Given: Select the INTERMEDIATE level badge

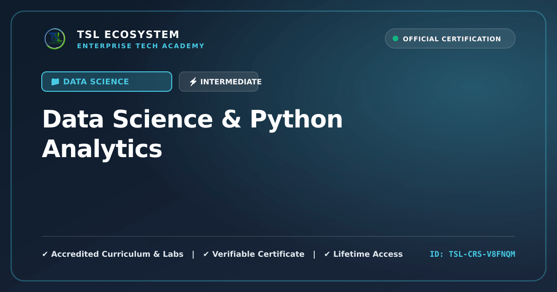Looking at the screenshot, I should 219,82.
